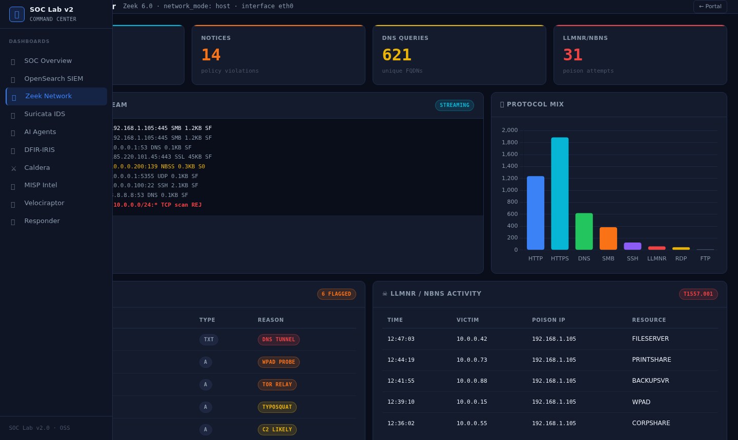Open the T1557.001 technique badge
This screenshot has height=440, width=738.
coord(699,294)
